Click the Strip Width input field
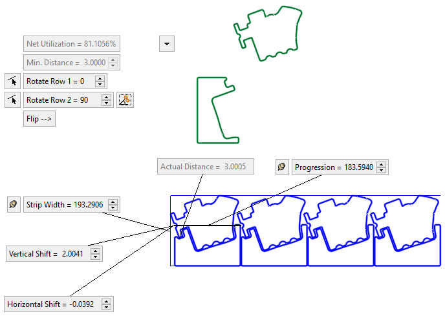The image size is (445, 316). tap(72, 204)
